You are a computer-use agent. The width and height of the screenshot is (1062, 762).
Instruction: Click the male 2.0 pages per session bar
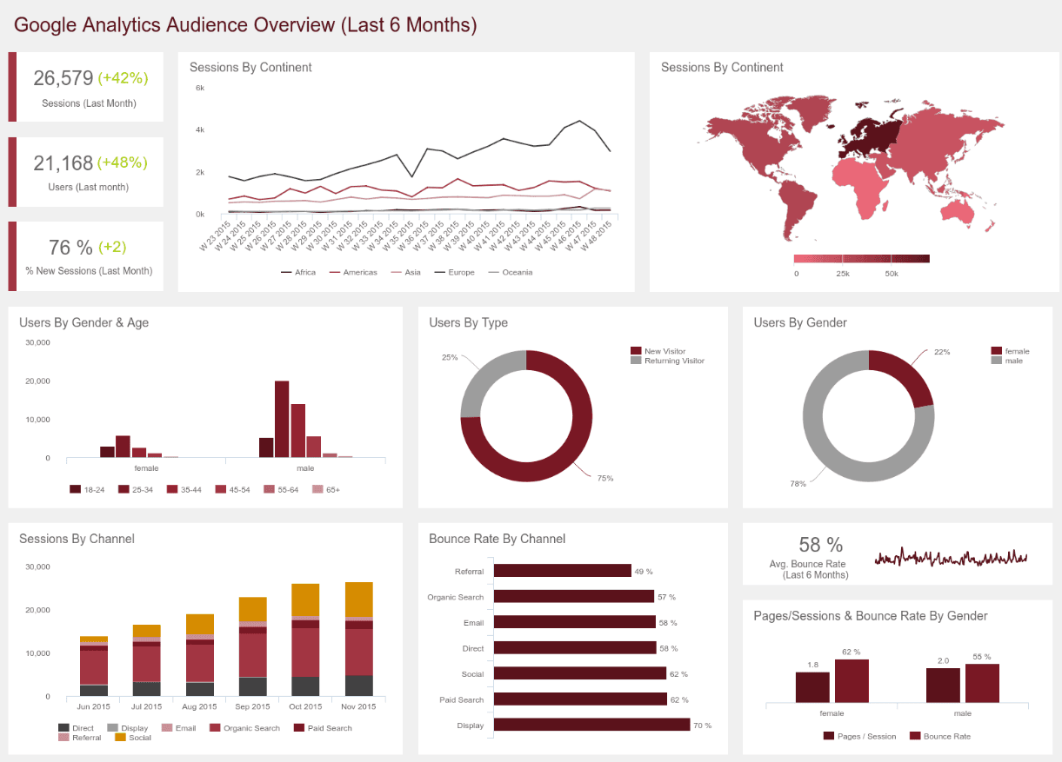click(x=943, y=685)
